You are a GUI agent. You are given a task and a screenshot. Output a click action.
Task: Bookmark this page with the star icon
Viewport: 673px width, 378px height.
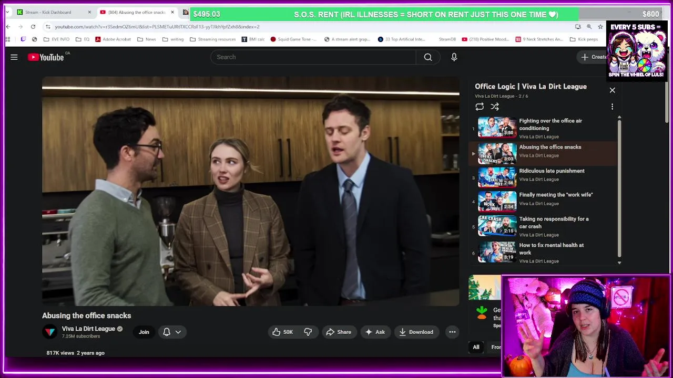[600, 27]
